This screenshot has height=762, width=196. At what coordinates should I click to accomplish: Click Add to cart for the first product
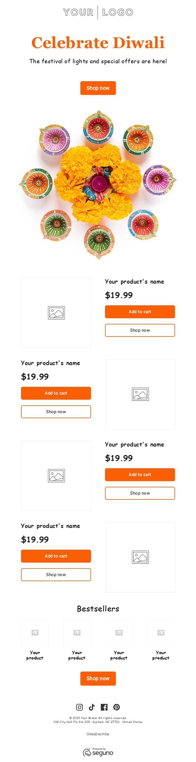pos(140,311)
